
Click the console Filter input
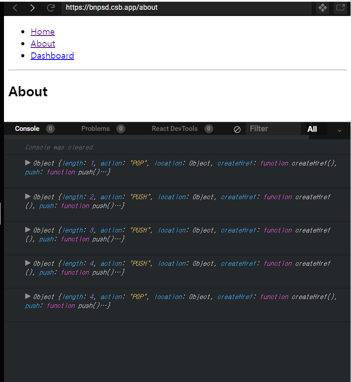tap(273, 129)
